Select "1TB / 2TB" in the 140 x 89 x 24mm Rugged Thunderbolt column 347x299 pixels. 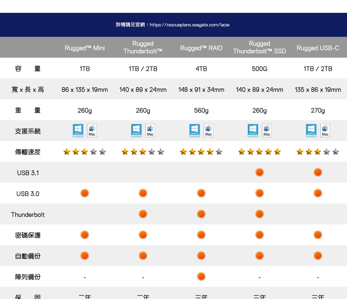143,69
